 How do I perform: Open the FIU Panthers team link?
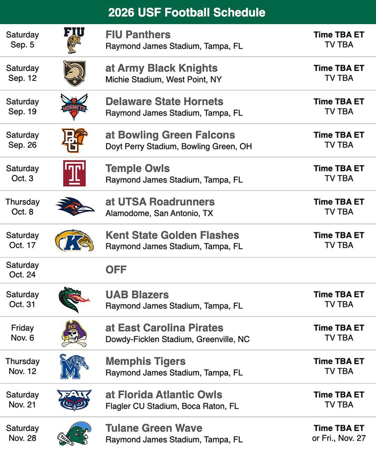tap(138, 35)
